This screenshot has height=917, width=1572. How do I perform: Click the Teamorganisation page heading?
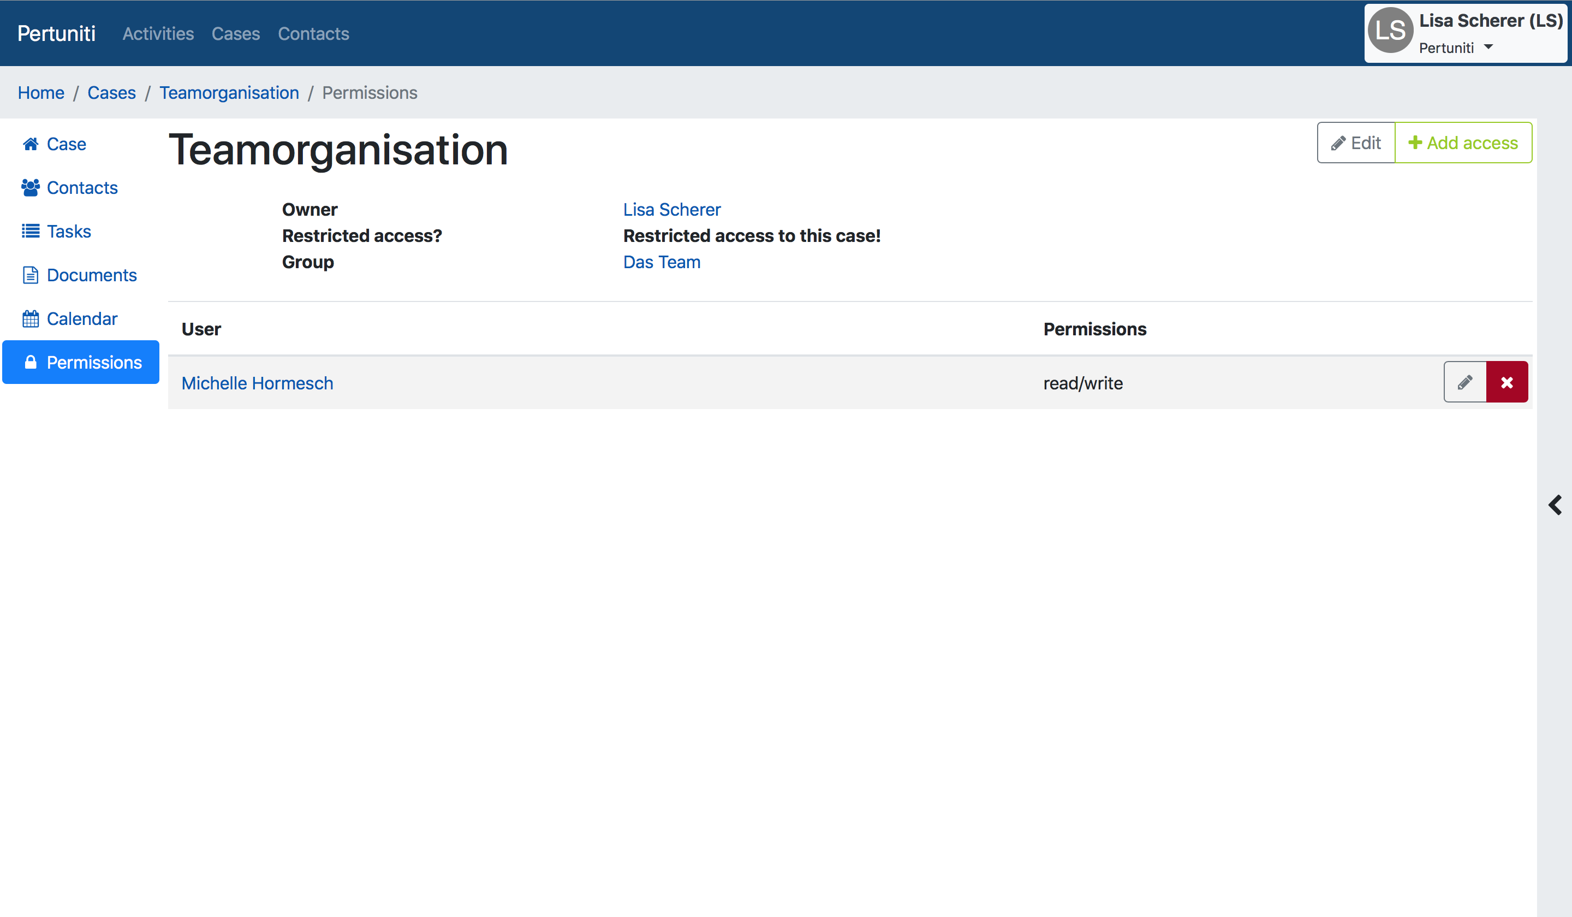pos(339,150)
